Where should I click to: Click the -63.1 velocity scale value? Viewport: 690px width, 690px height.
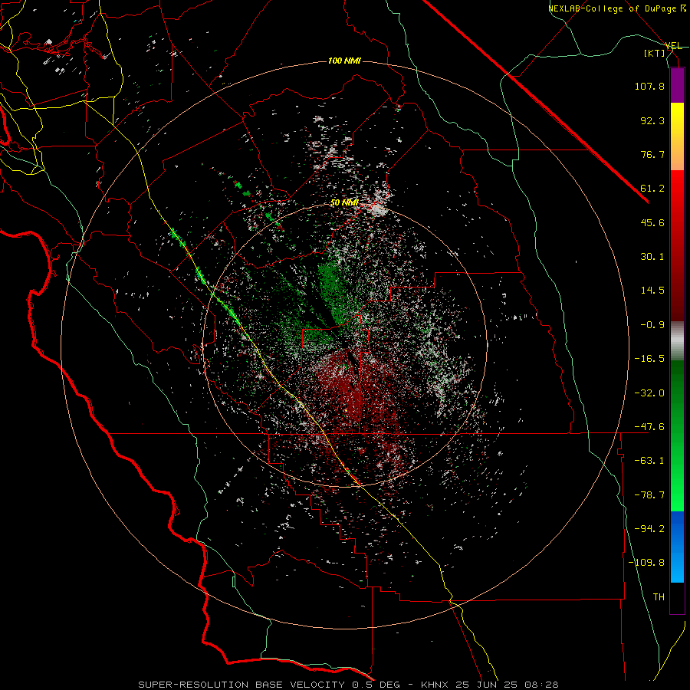[649, 461]
